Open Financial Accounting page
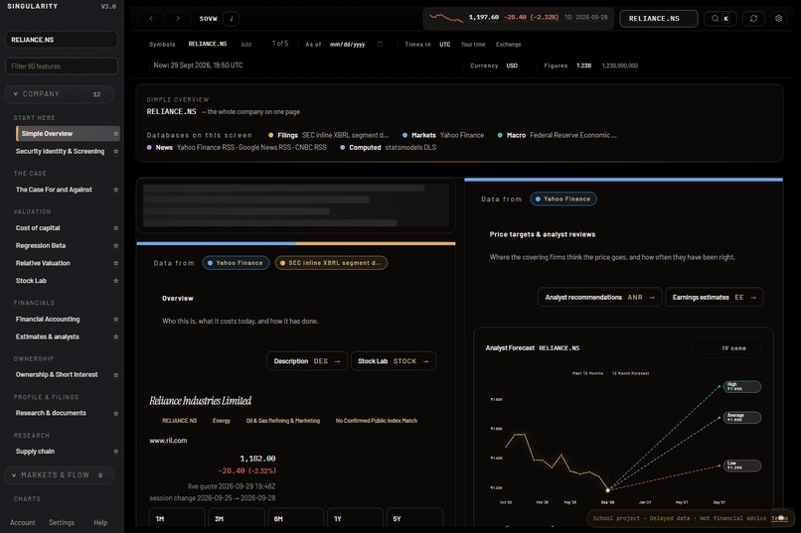This screenshot has height=533, width=801. click(x=48, y=320)
